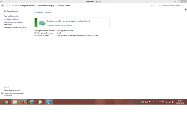Open 'Instellingen wijzigen'
Screen dimensions: 187x116
tap(11, 19)
